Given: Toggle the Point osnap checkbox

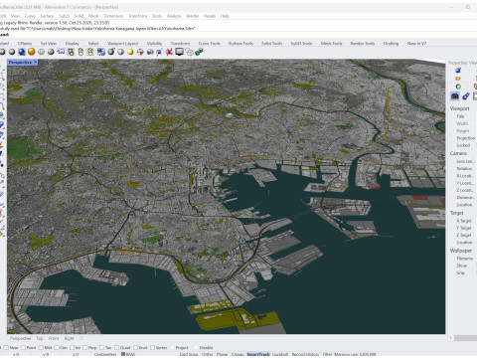Looking at the screenshot, I should tap(23, 348).
